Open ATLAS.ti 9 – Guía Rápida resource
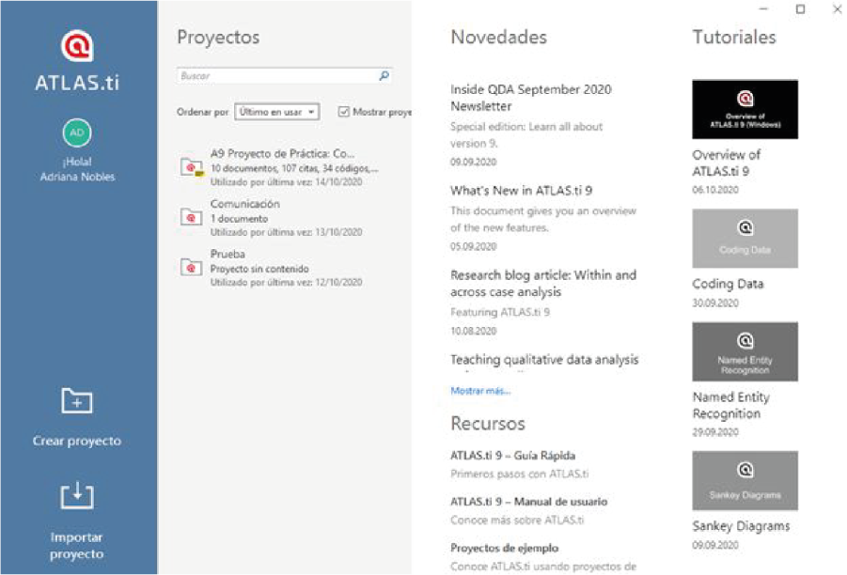The width and height of the screenshot is (847, 575). click(x=512, y=456)
